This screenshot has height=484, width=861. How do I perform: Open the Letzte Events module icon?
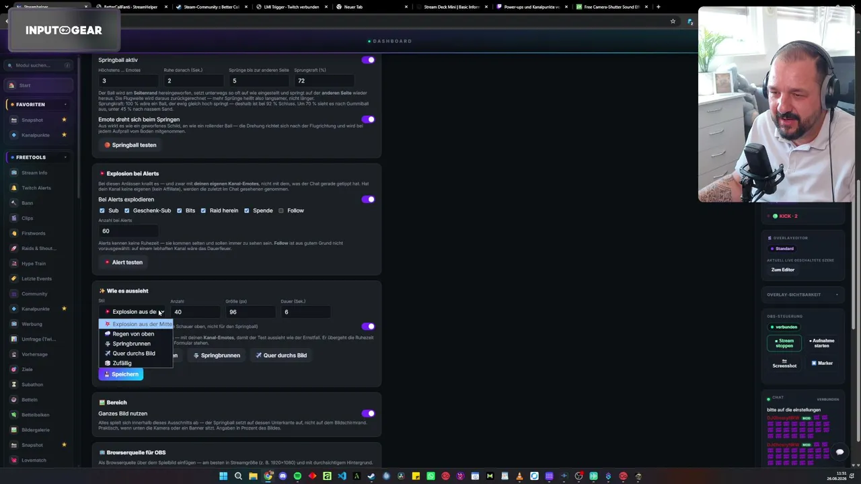point(13,279)
